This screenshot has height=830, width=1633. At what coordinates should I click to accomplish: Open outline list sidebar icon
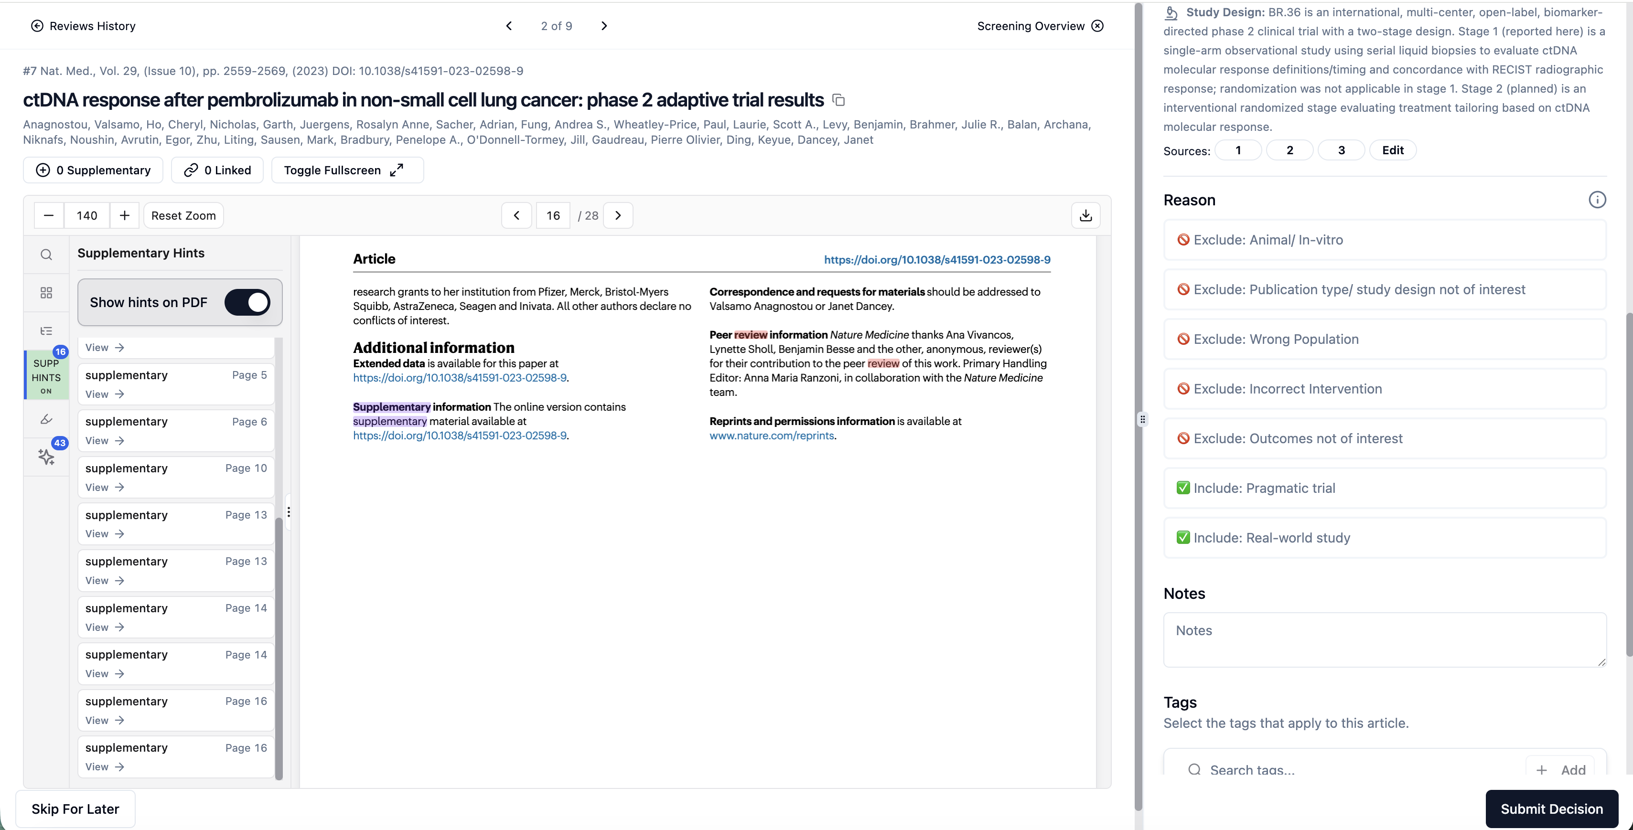46,331
